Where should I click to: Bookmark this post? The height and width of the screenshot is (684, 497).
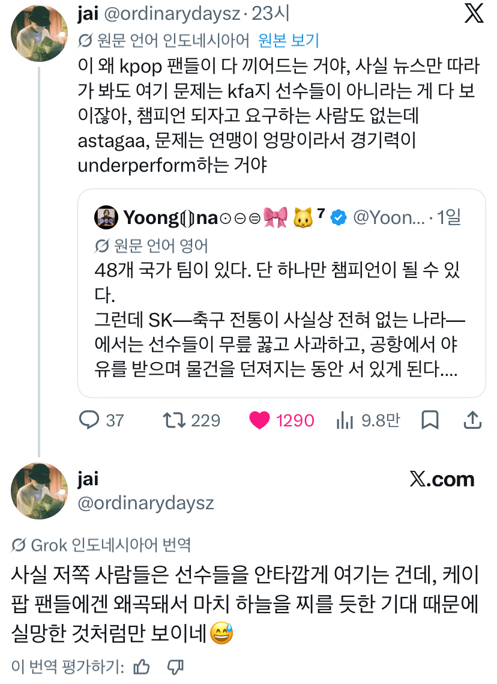point(430,420)
